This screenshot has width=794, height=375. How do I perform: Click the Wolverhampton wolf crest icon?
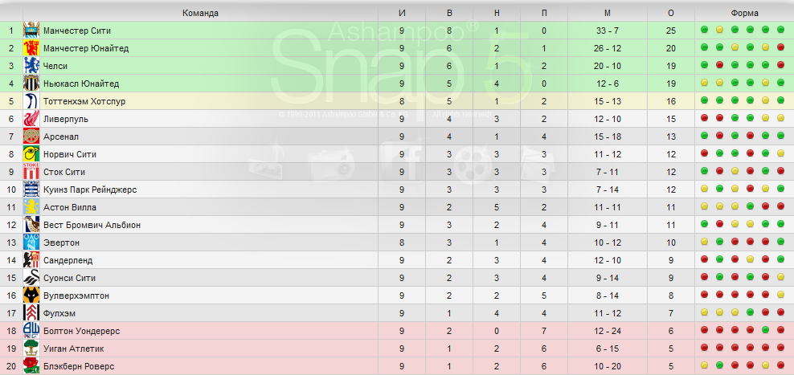pos(31,296)
